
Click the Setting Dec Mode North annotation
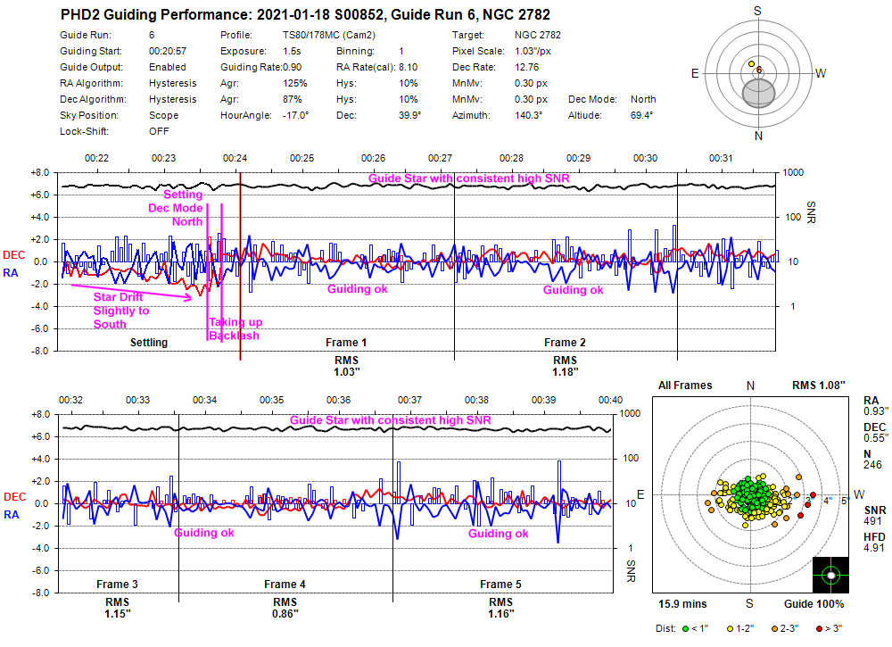point(176,208)
